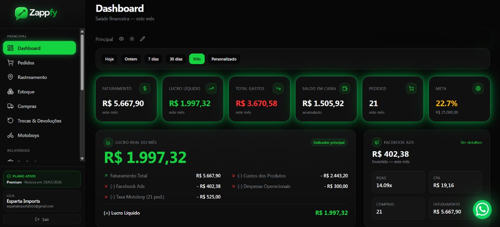The image size is (500, 227).
Task: Click the motorcycle icon beside Motoboys
Action: click(x=11, y=135)
